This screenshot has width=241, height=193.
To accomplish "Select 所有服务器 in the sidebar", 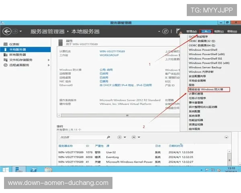I will pyautogui.click(x=18, y=55).
